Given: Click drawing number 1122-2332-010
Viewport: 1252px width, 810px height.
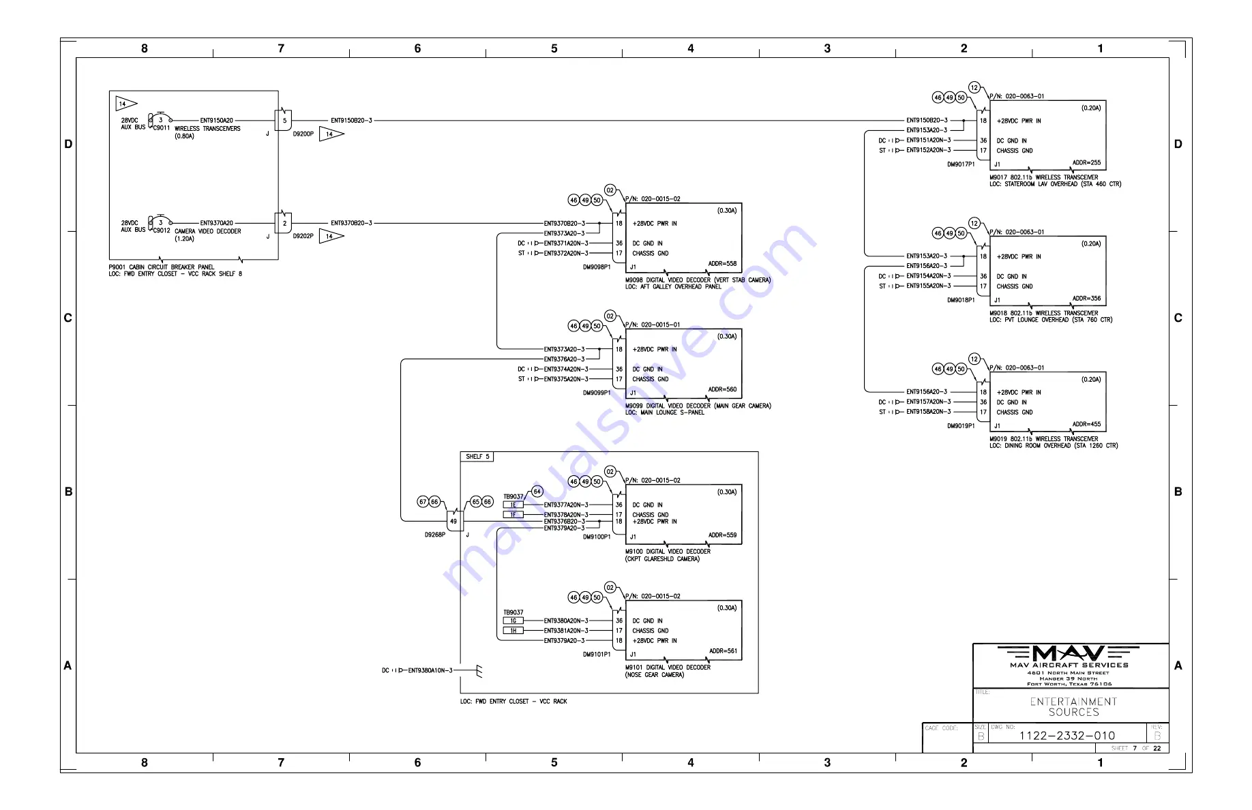Looking at the screenshot, I should (x=1067, y=736).
